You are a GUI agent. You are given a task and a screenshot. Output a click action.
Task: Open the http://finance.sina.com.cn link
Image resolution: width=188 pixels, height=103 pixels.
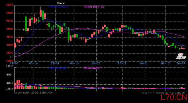(x=163, y=93)
